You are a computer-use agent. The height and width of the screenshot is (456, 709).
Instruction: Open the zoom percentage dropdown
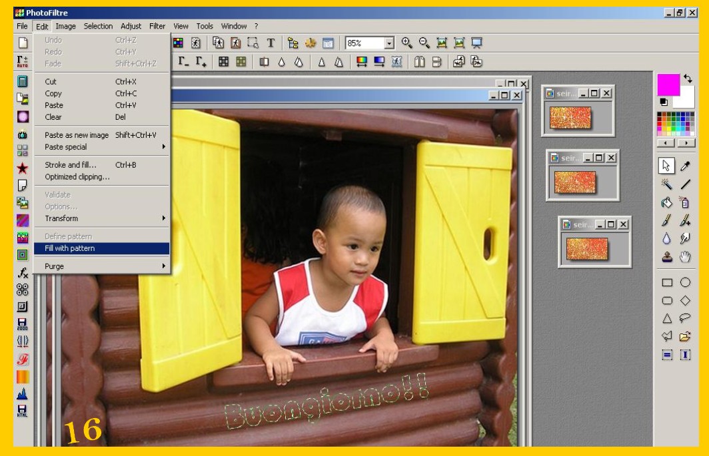click(389, 43)
